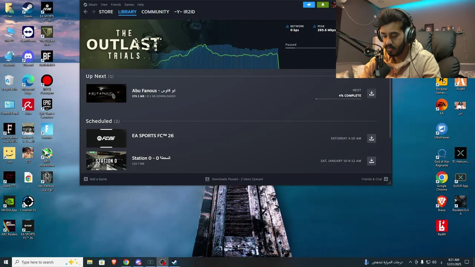The width and height of the screenshot is (475, 267).
Task: Open the ~Y~ IR2ID profile tab
Action: 184,12
